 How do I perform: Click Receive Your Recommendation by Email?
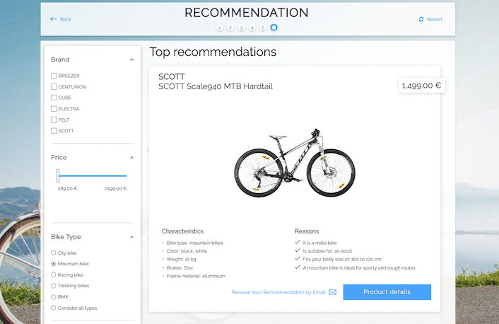(x=278, y=292)
